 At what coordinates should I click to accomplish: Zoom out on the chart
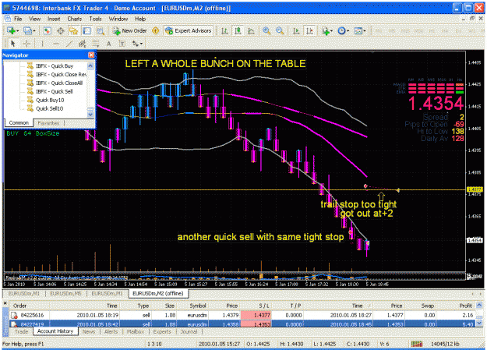pos(280,30)
